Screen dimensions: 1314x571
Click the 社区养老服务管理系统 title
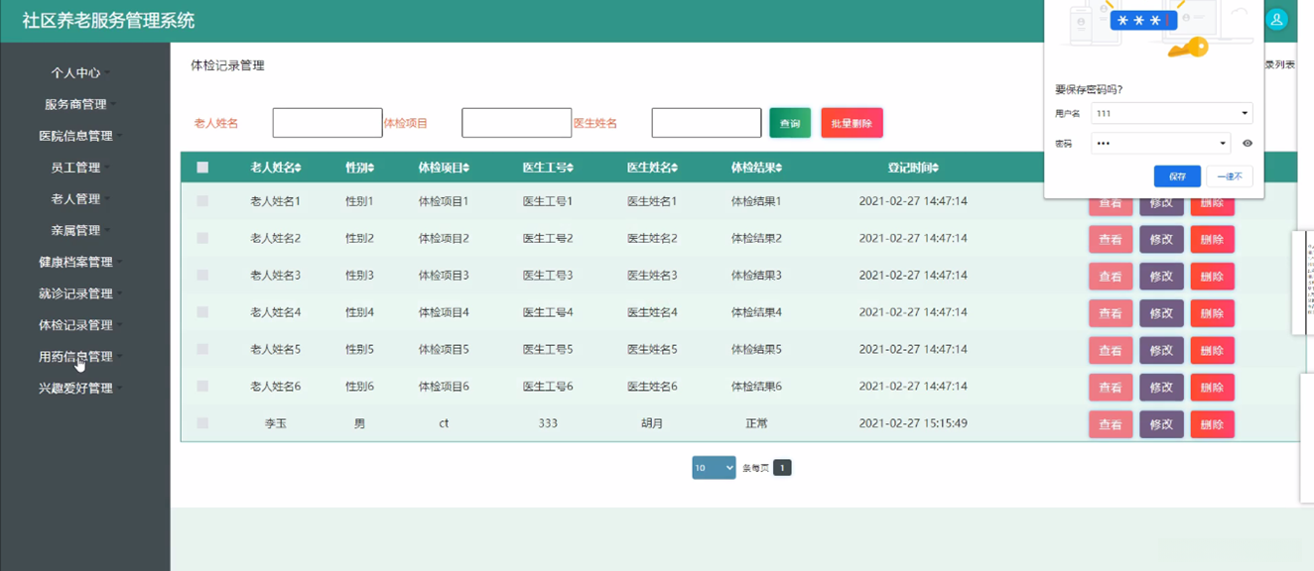click(108, 21)
